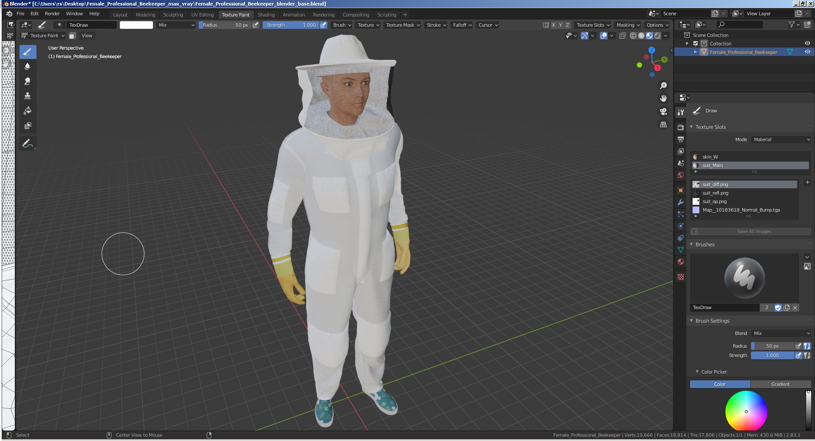Open Physics properties tab

click(681, 226)
